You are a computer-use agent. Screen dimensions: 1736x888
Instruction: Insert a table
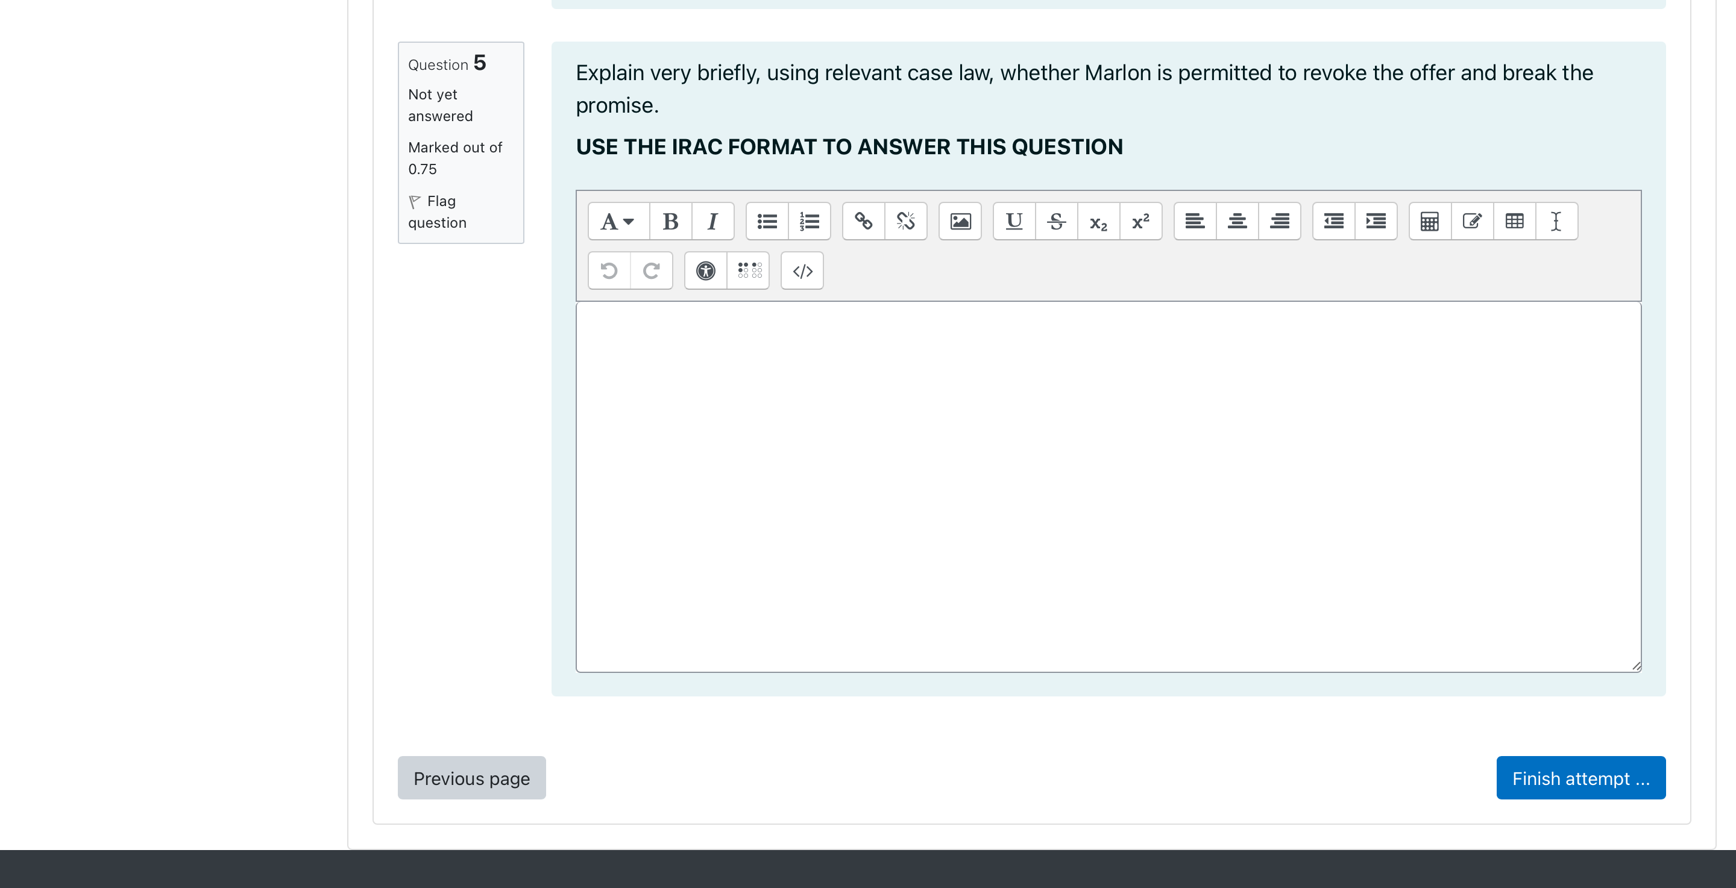pos(1514,221)
